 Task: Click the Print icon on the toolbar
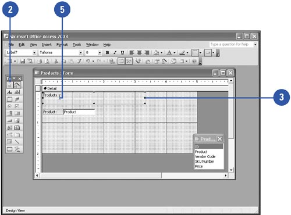point(40,62)
